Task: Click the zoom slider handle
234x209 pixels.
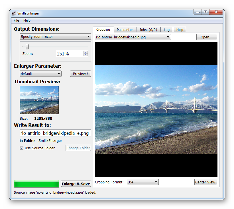Action: point(27,47)
